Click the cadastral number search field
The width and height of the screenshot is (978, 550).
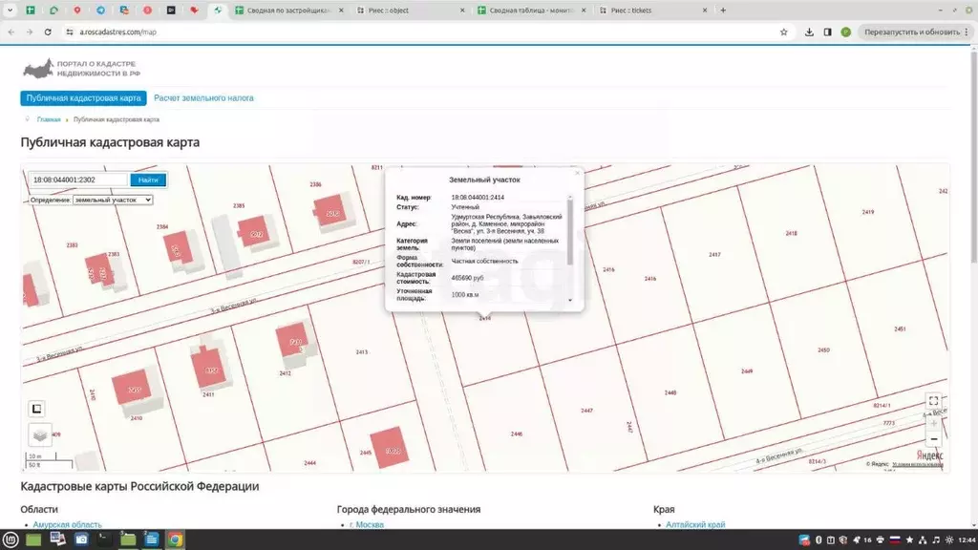[78, 180]
